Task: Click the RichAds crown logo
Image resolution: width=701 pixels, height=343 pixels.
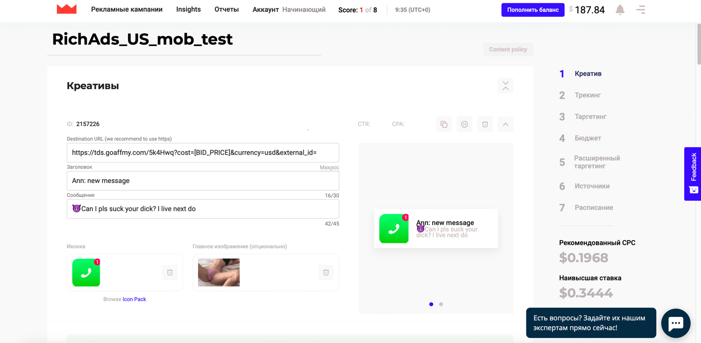Action: coord(67,9)
